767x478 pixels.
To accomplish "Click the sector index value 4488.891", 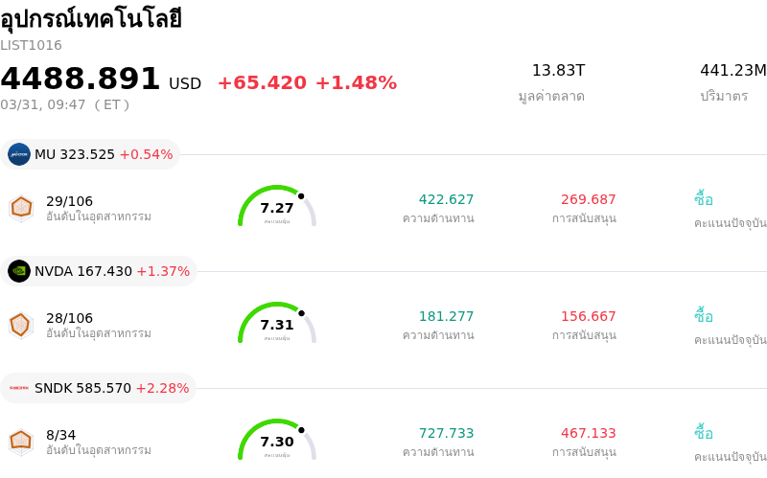I will click(x=81, y=80).
